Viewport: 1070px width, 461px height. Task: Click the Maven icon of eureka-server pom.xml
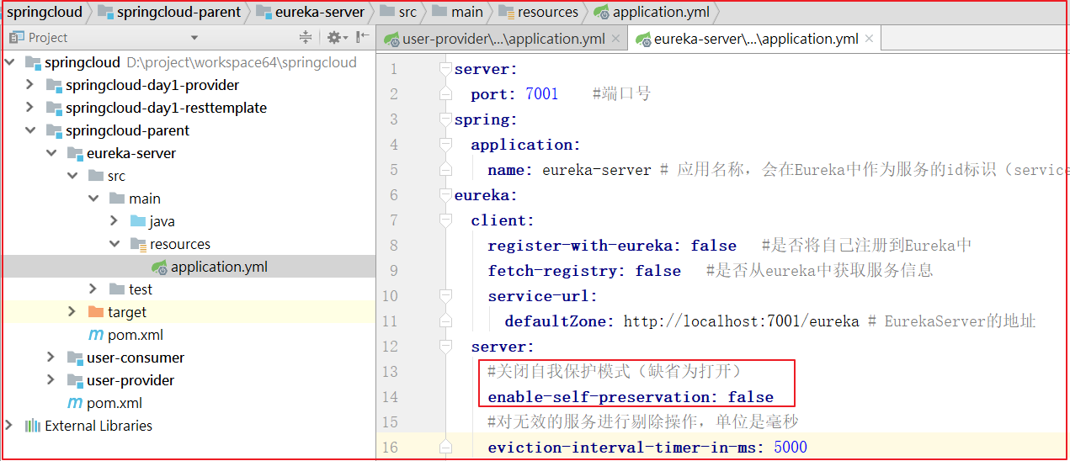tap(96, 335)
